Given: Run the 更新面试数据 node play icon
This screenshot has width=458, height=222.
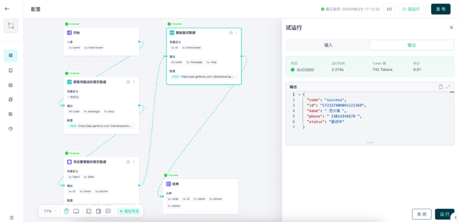Looking at the screenshot, I should [x=230, y=33].
